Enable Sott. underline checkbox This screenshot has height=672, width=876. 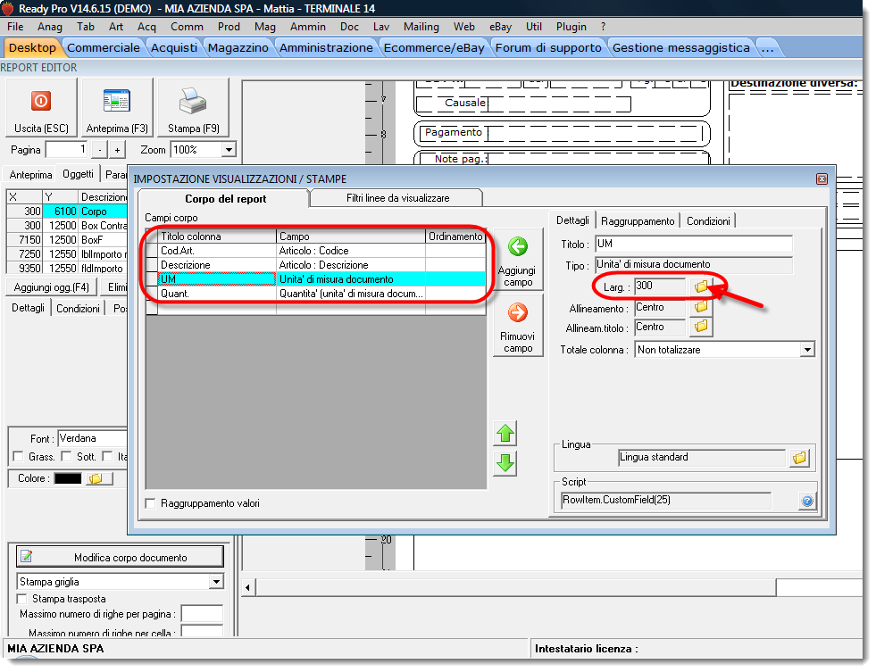click(x=66, y=457)
